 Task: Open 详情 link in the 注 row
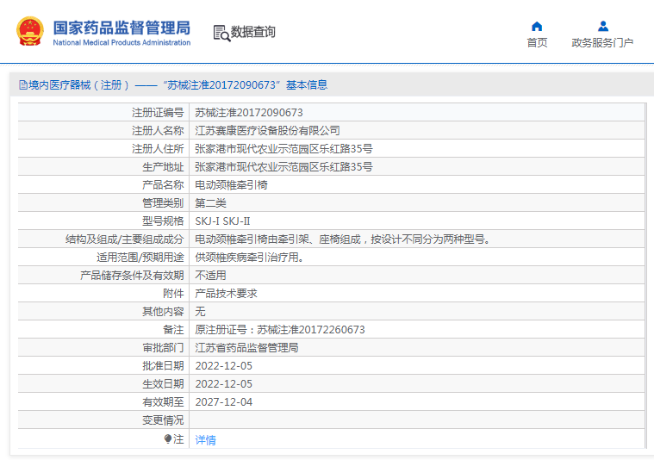click(x=206, y=439)
